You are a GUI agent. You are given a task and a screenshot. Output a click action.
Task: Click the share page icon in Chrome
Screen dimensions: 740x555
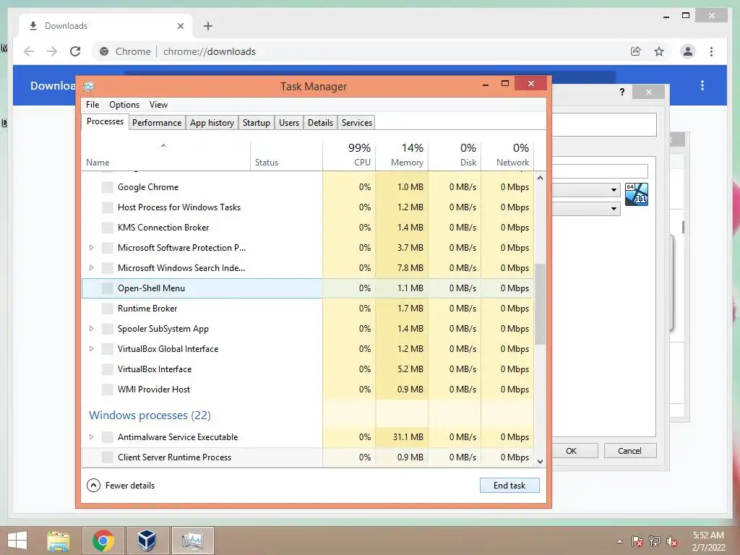click(x=636, y=51)
